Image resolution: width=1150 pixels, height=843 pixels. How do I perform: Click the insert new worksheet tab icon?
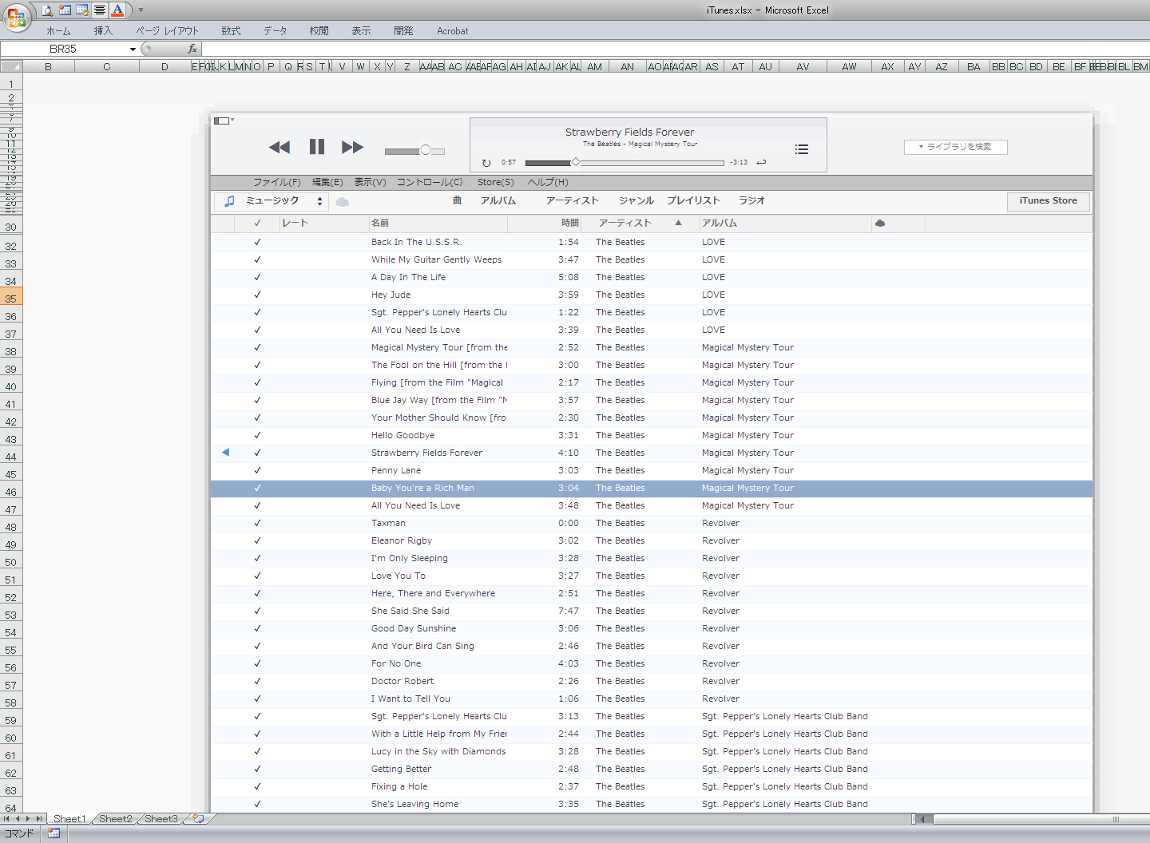(x=198, y=818)
